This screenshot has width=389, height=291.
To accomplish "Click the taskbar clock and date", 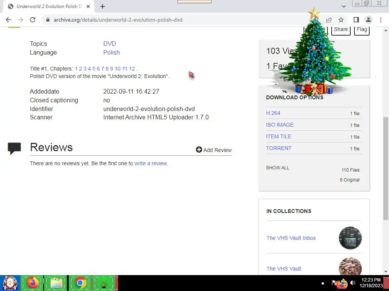I will 371,283.
